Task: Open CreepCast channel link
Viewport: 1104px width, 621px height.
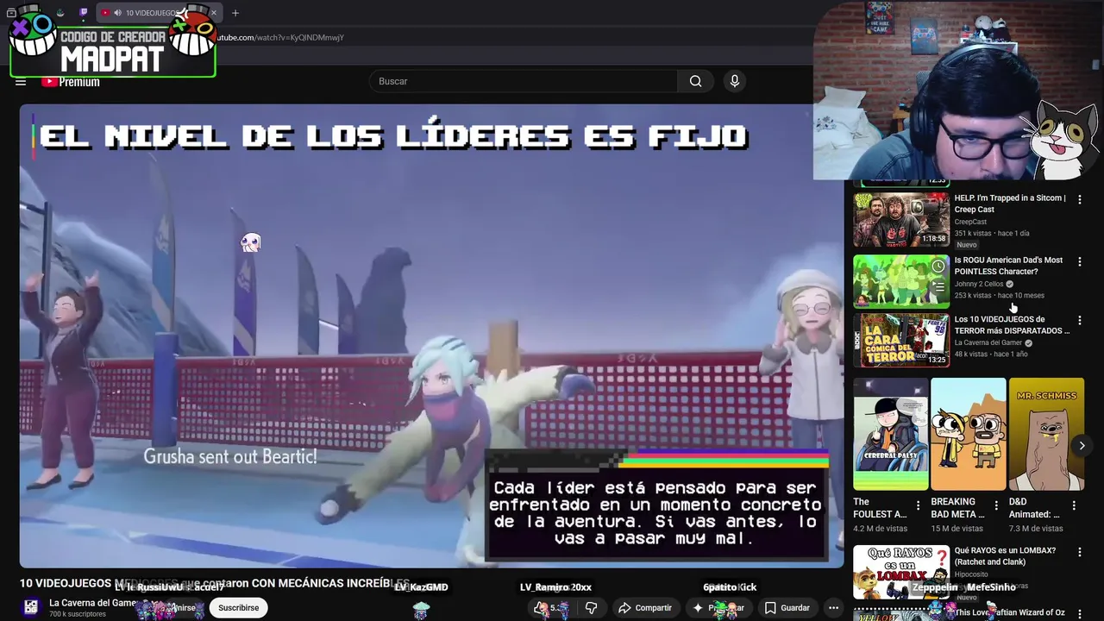Action: 970,222
